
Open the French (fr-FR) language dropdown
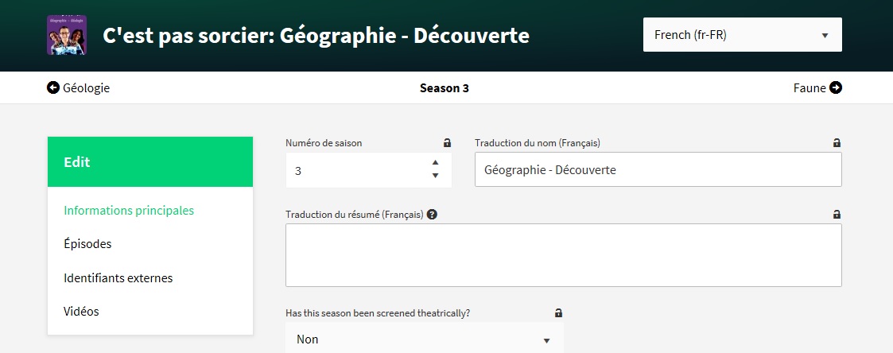tap(742, 35)
